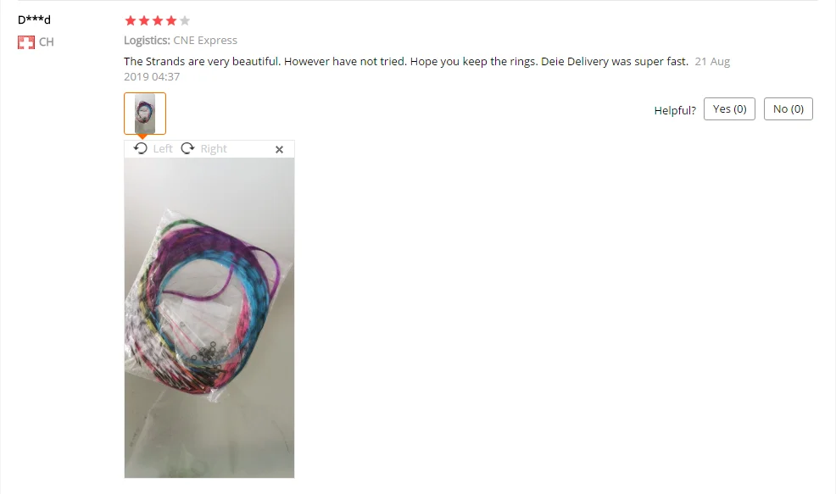Click the review text about beautiful strands
The height and width of the screenshot is (494, 836).
click(406, 61)
